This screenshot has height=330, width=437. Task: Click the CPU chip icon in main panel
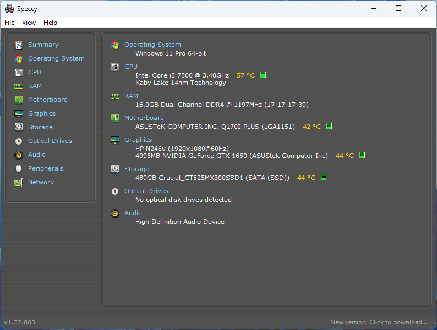click(115, 67)
